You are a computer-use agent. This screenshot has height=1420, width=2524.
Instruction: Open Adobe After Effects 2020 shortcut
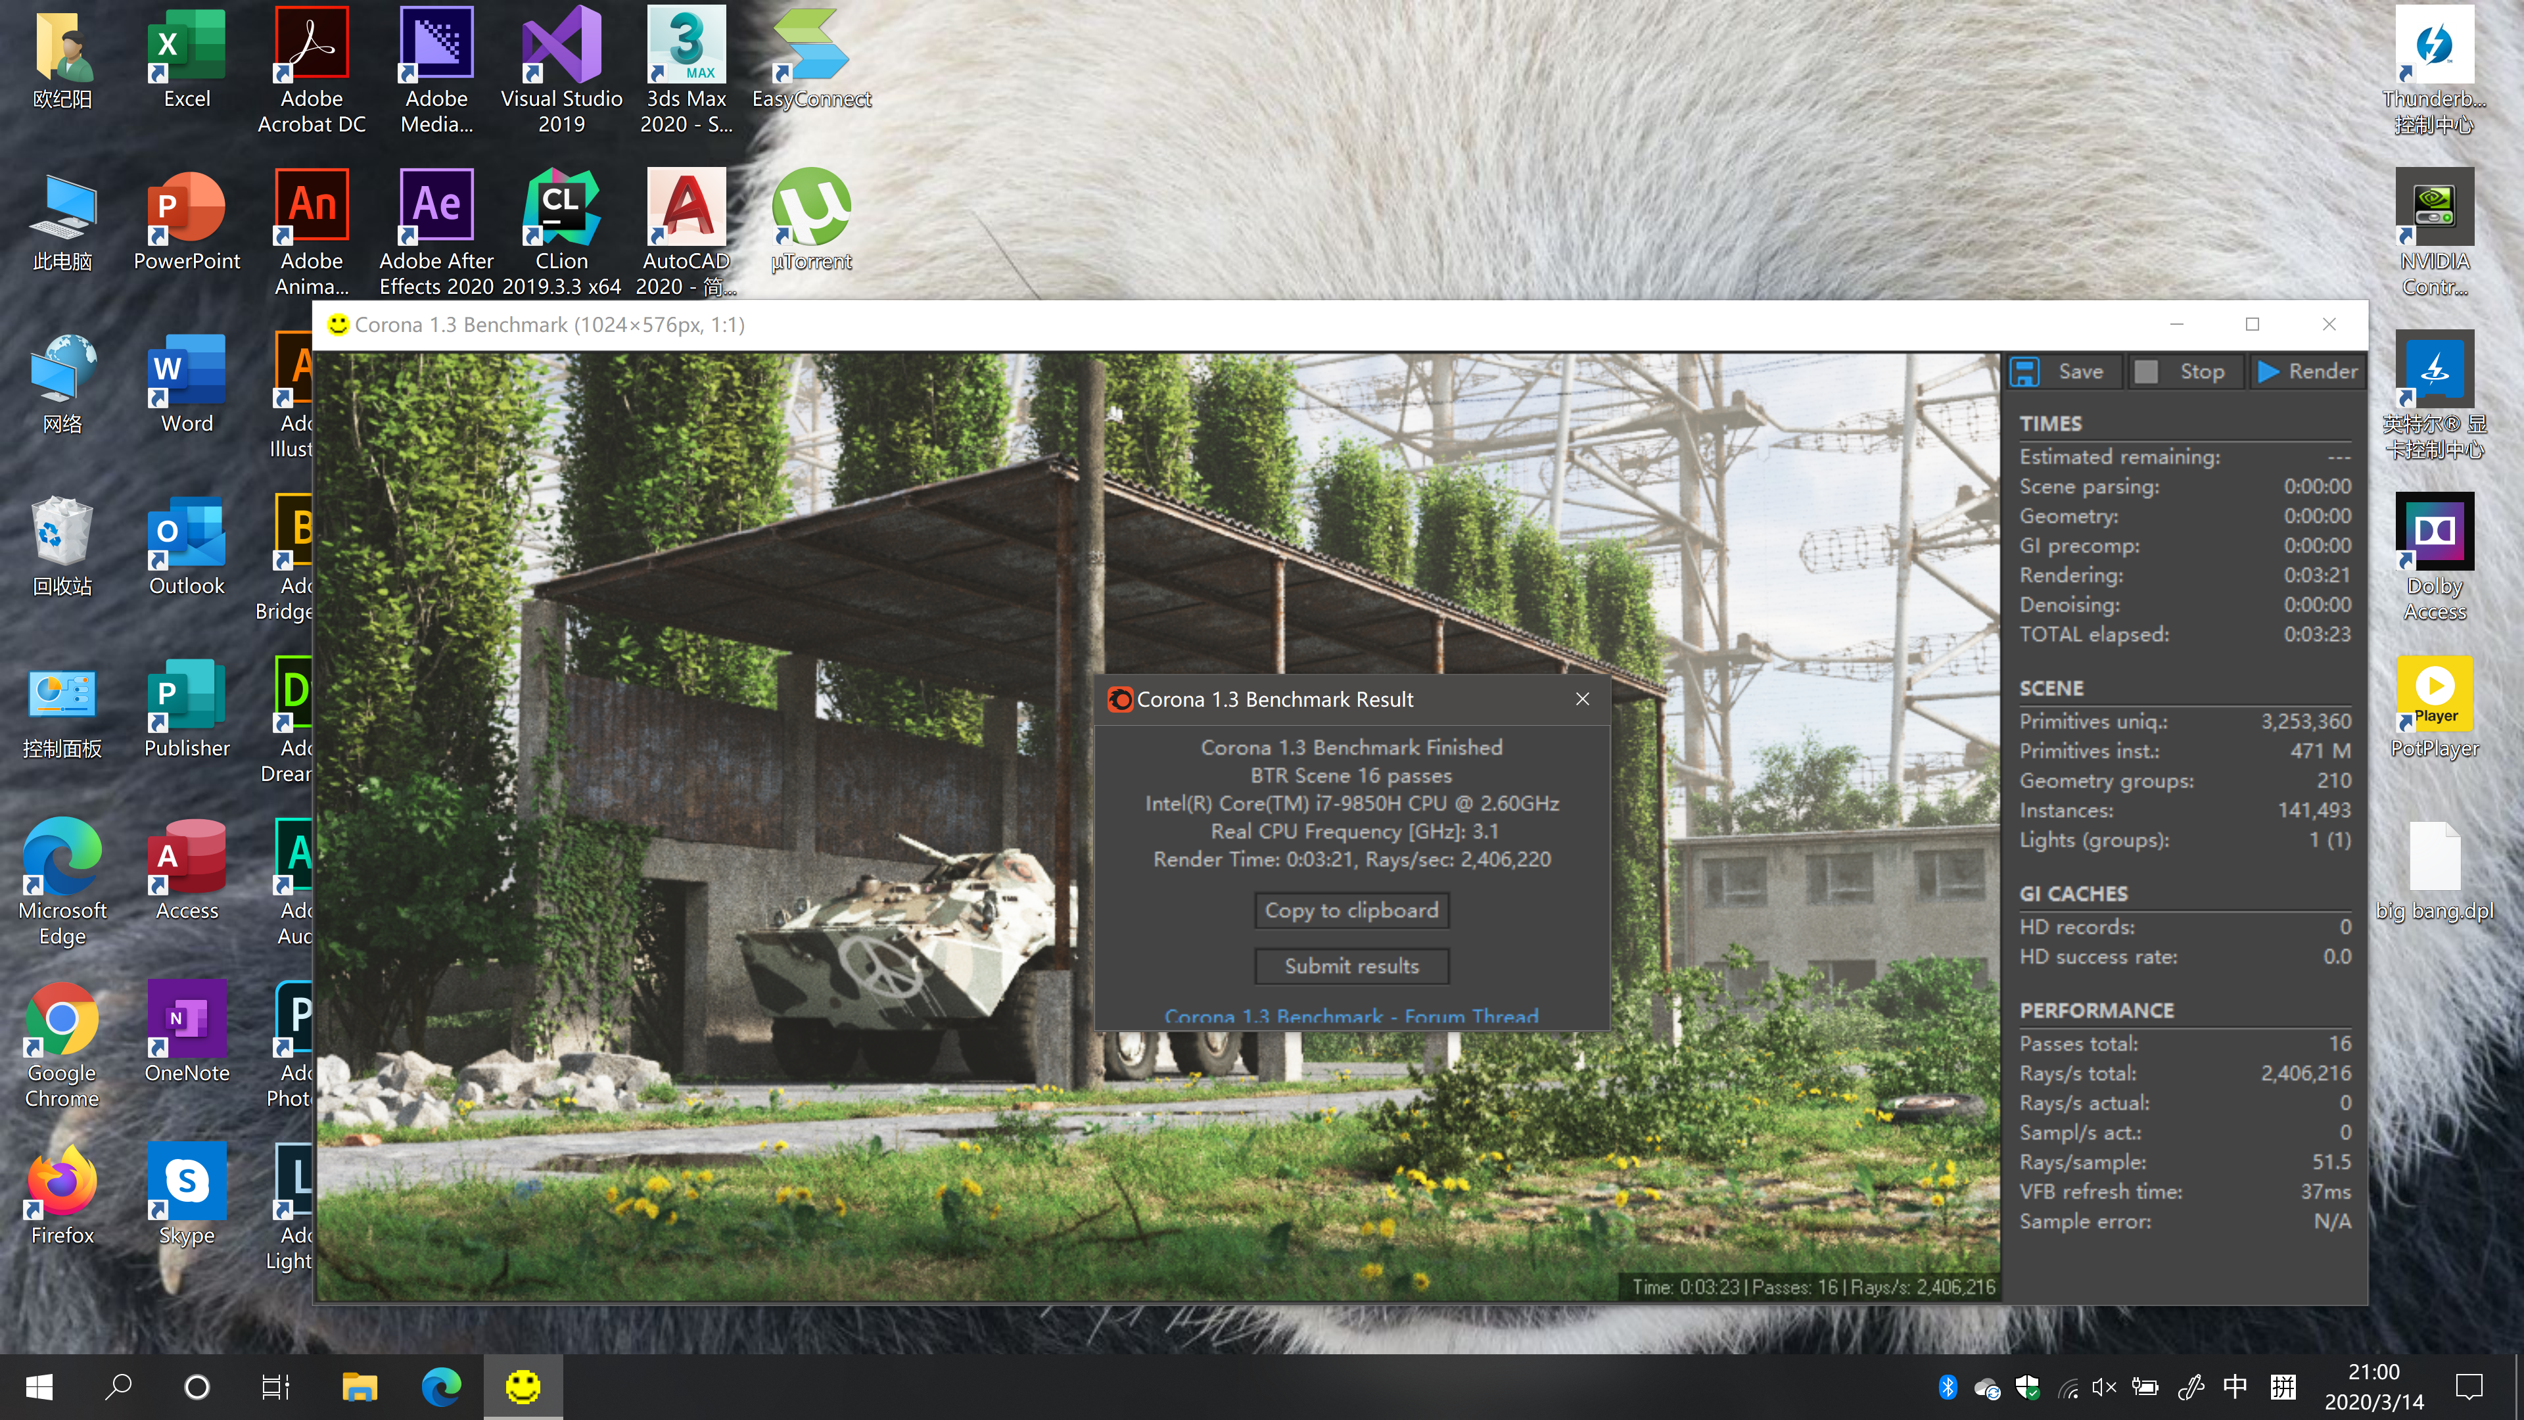coord(437,233)
